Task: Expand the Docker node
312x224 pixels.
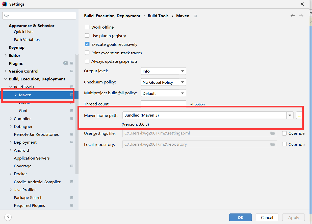Action: 11,174
